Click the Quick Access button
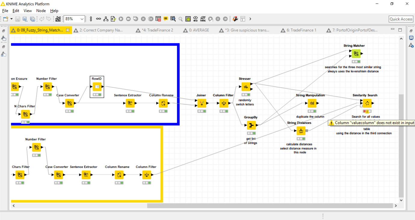 tap(401, 19)
